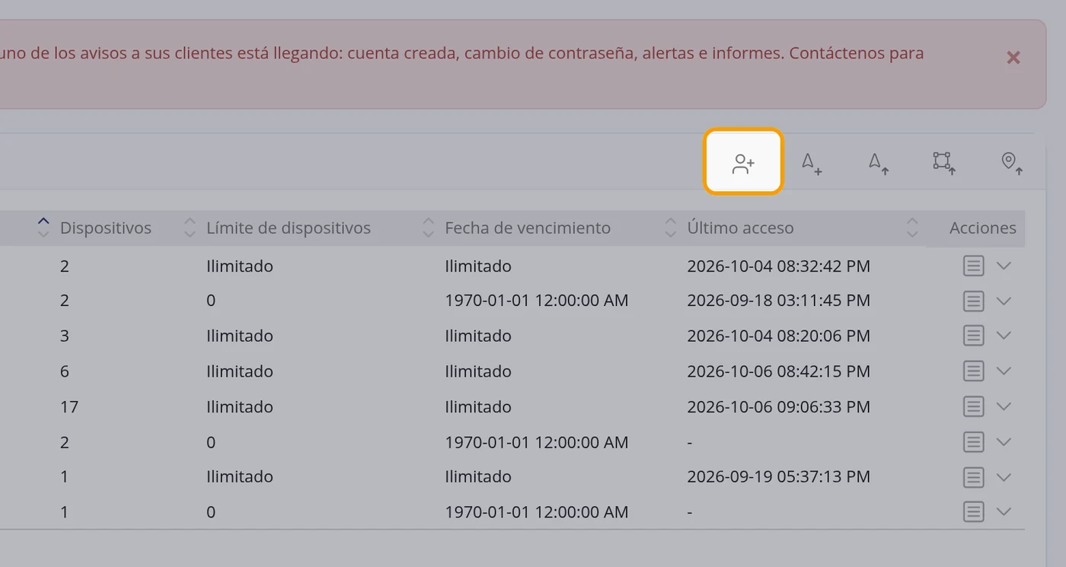
Task: Dismiss the red notice with the X
Action: pos(1013,57)
